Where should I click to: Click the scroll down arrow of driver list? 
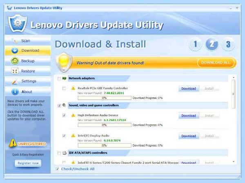[x=234, y=161]
